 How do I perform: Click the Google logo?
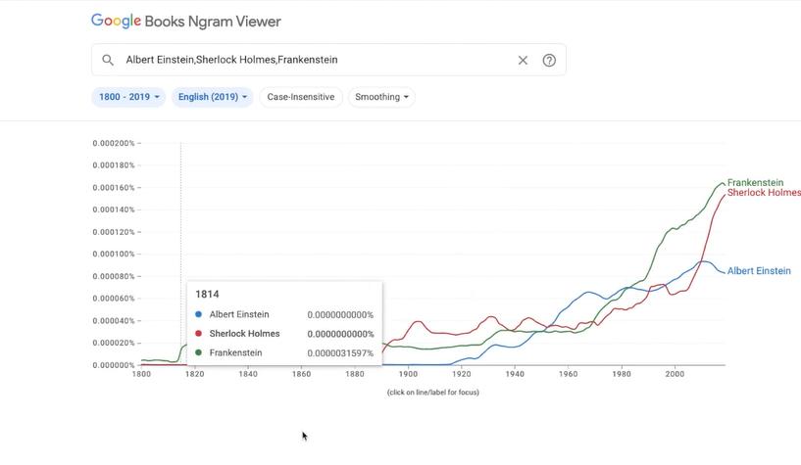tap(116, 21)
